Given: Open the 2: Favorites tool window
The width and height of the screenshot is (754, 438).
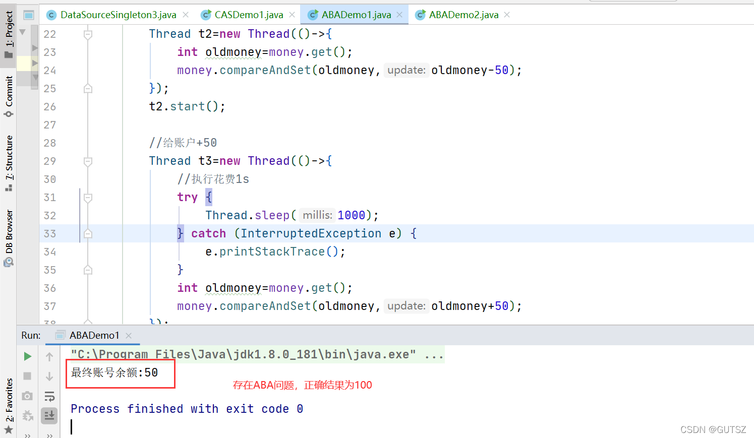Looking at the screenshot, I should point(9,406).
